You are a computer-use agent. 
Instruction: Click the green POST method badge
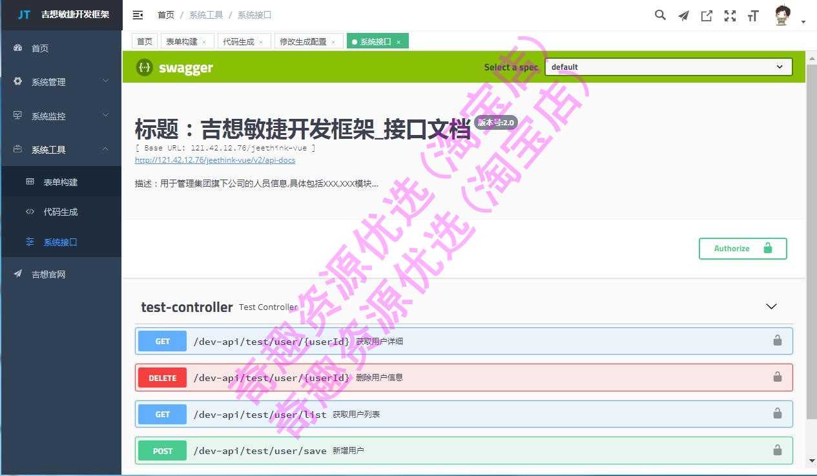coord(163,451)
